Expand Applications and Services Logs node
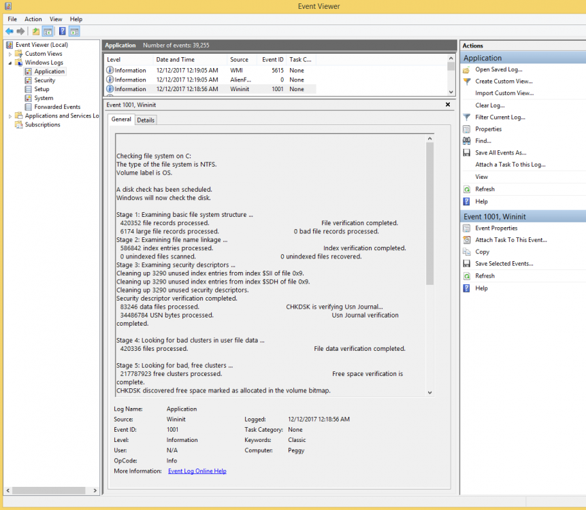 point(10,116)
